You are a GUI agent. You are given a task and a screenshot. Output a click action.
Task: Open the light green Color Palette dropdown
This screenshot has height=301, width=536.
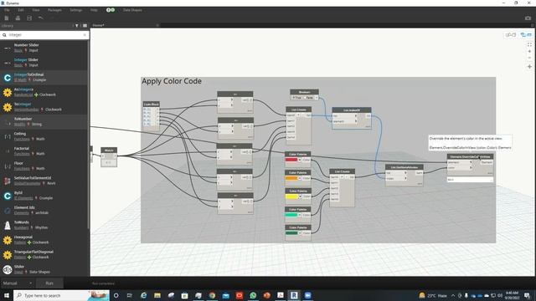(300, 215)
